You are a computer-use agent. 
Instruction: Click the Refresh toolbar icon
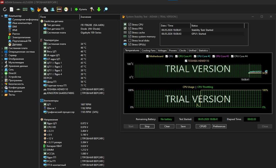[x=5, y=9]
